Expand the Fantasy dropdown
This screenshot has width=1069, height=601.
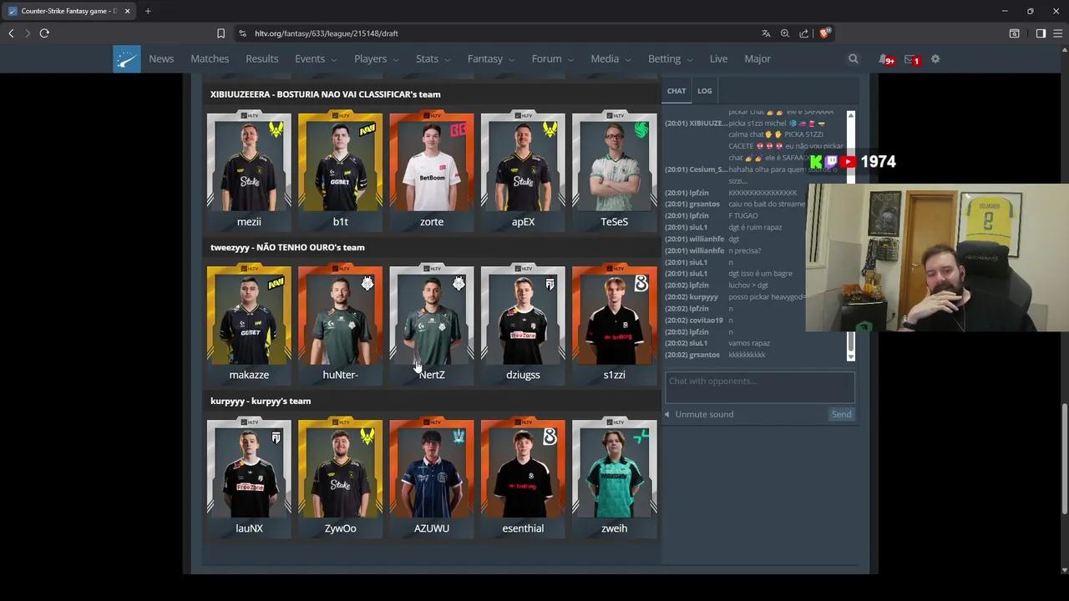coord(491,59)
